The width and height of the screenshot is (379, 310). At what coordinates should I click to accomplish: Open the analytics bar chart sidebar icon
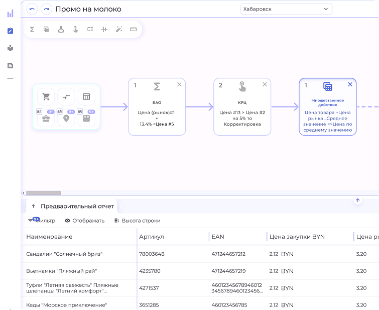tap(10, 14)
